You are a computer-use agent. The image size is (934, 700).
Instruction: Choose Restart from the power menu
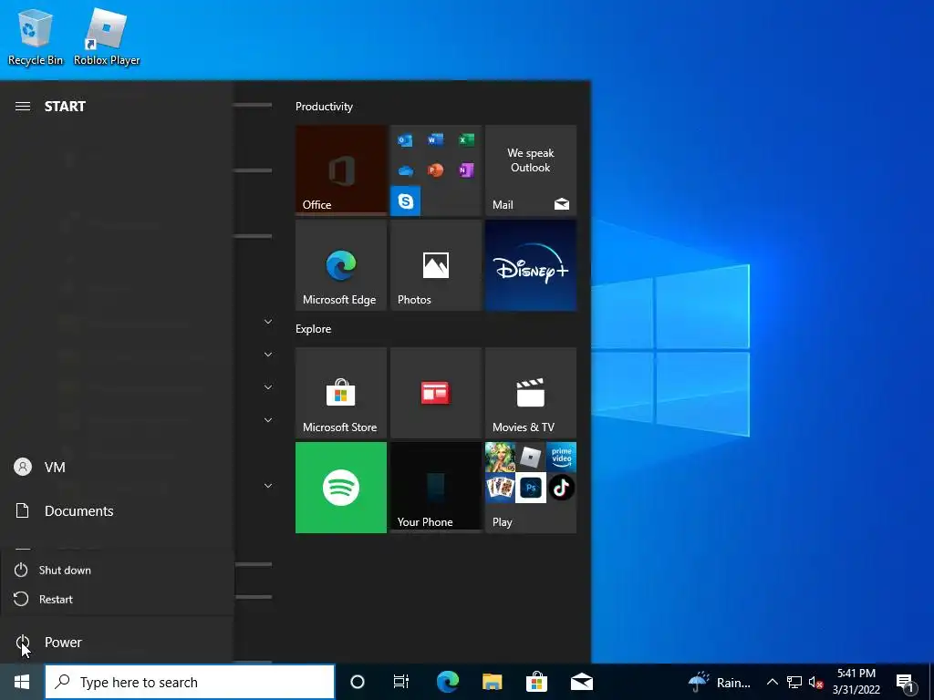coord(117,600)
